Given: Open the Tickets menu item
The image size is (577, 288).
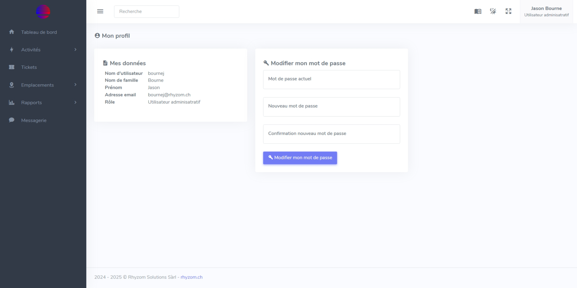Looking at the screenshot, I should pos(29,67).
